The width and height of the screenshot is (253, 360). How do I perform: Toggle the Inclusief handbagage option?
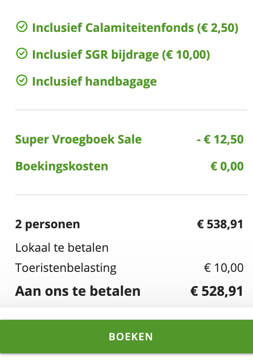click(88, 81)
